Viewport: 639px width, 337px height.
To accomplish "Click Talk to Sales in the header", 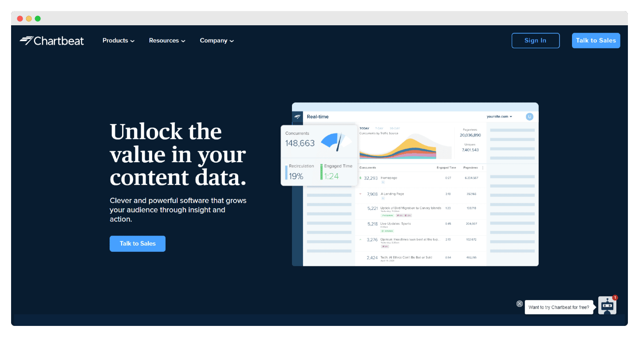I will [x=596, y=40].
